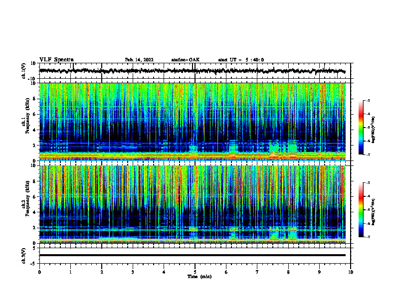Click the "station=GAK" label

[x=186, y=60]
